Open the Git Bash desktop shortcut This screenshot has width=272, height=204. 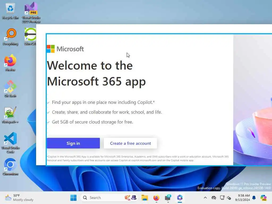click(10, 89)
